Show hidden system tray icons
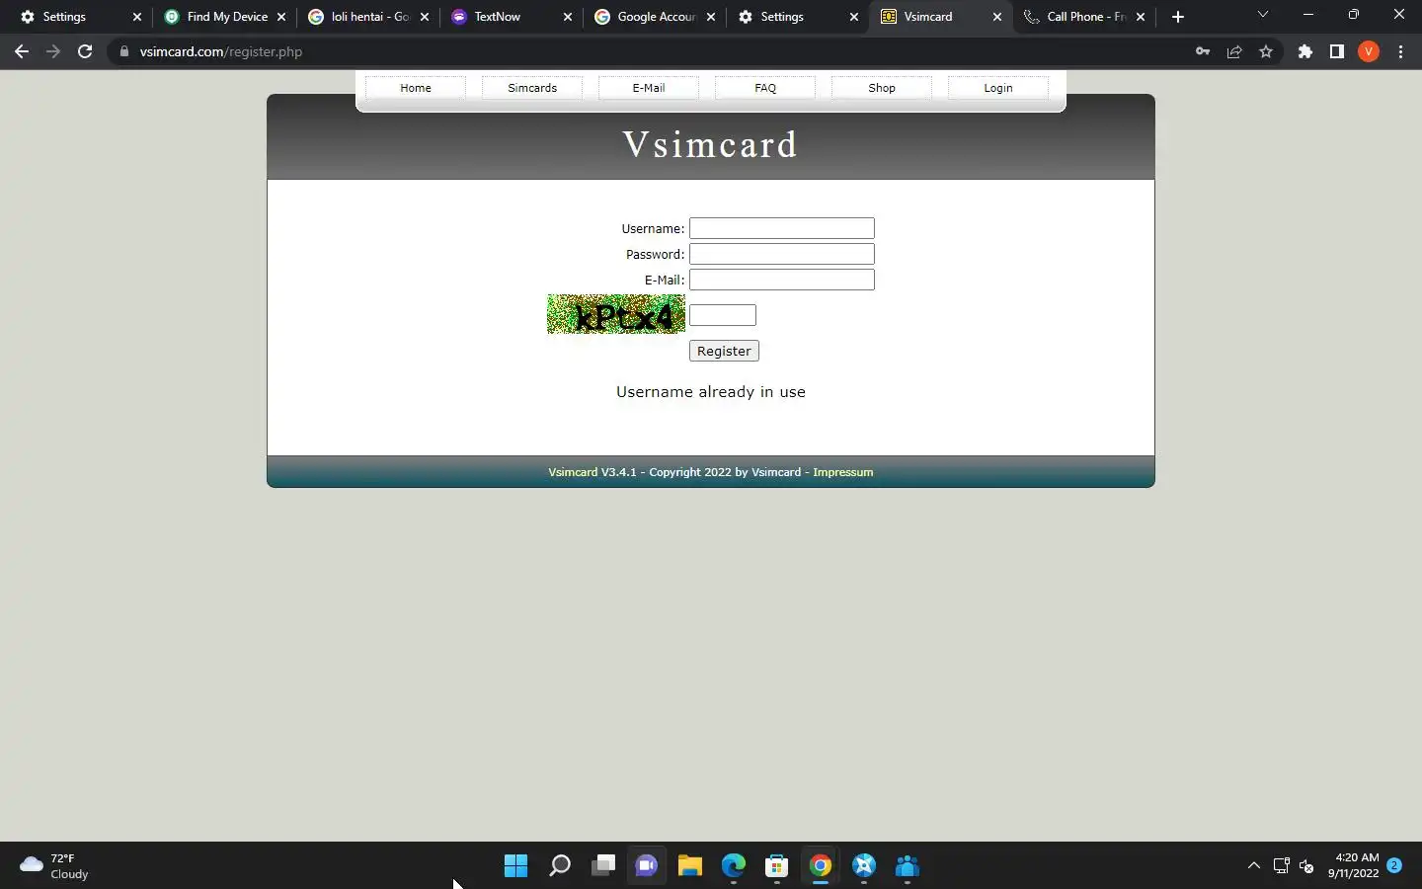The width and height of the screenshot is (1422, 889). click(x=1254, y=866)
